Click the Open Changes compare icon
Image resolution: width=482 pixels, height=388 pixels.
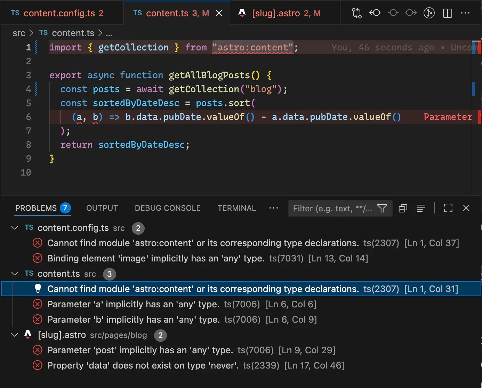[356, 13]
